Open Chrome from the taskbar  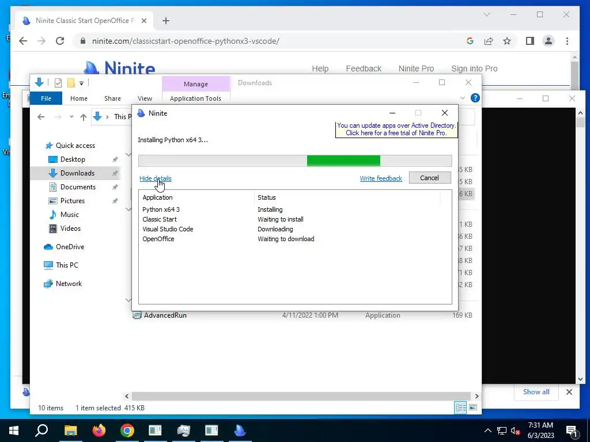127,430
